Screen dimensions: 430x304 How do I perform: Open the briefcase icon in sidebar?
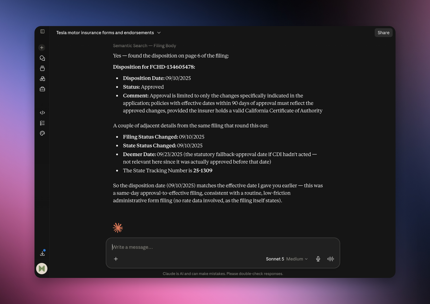point(42,89)
